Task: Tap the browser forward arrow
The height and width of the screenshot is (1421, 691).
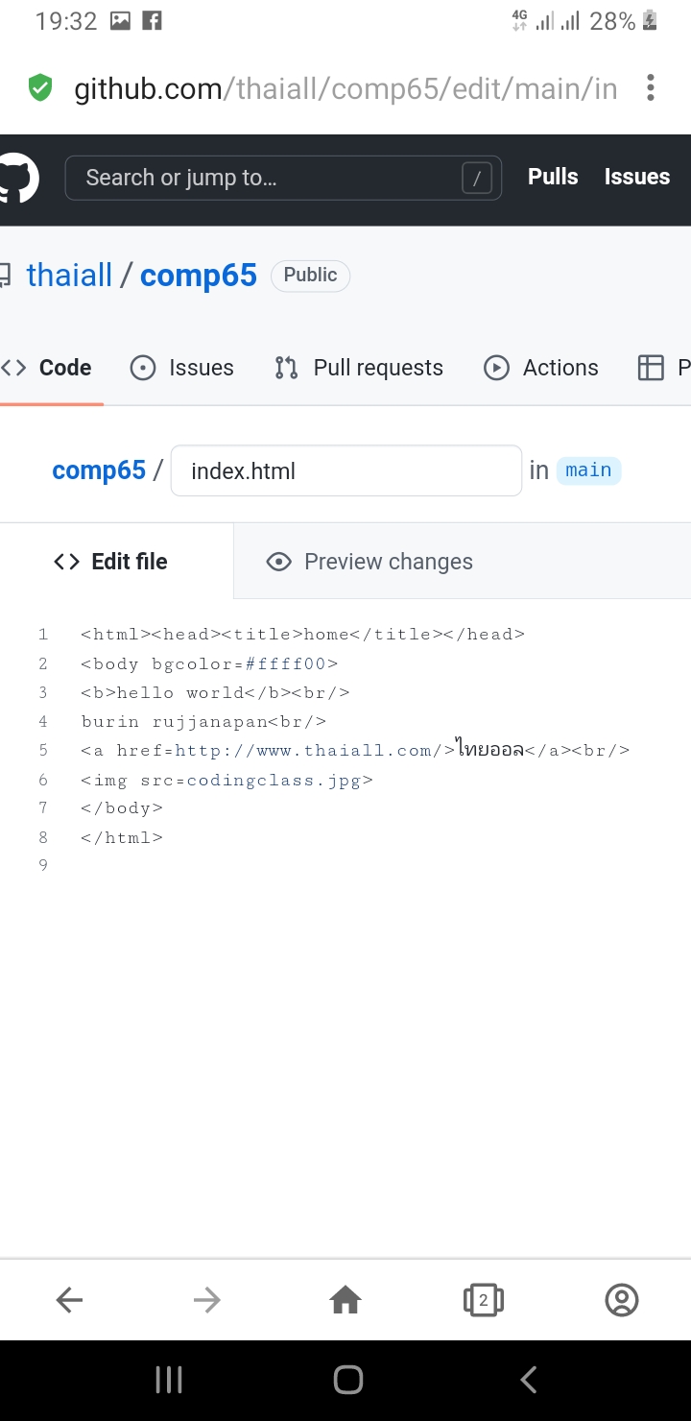Action: coord(207,1300)
